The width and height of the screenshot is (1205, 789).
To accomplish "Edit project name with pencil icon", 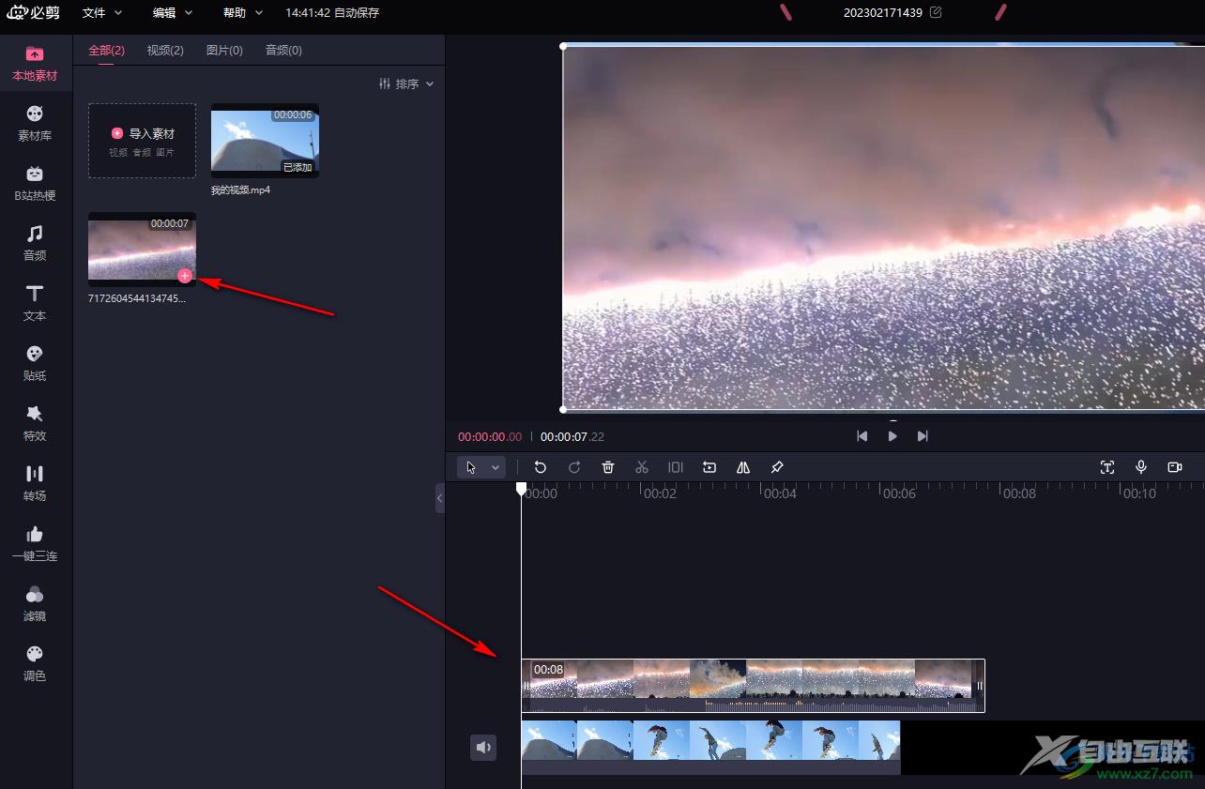I will [936, 12].
